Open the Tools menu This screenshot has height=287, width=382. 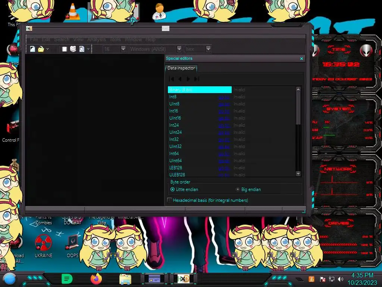(115, 39)
